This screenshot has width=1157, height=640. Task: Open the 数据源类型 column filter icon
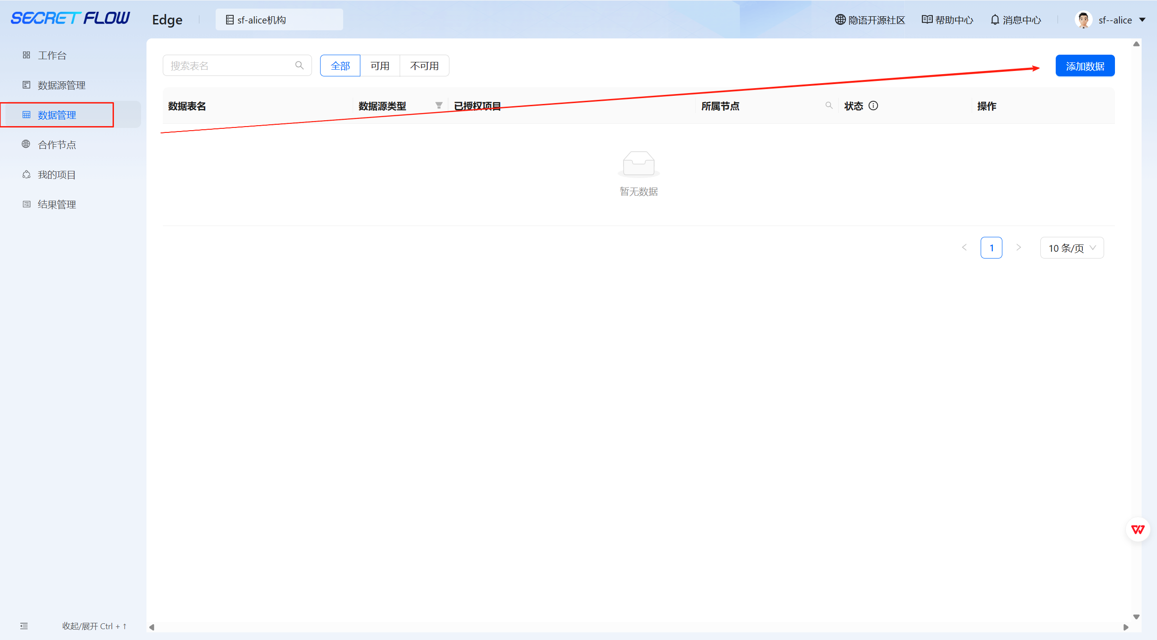point(439,105)
